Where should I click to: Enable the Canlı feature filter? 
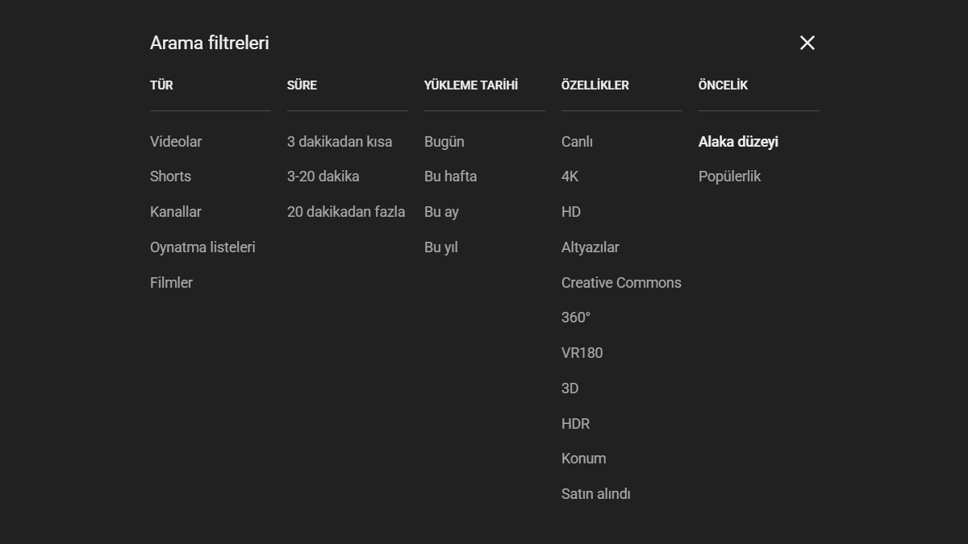pos(577,142)
